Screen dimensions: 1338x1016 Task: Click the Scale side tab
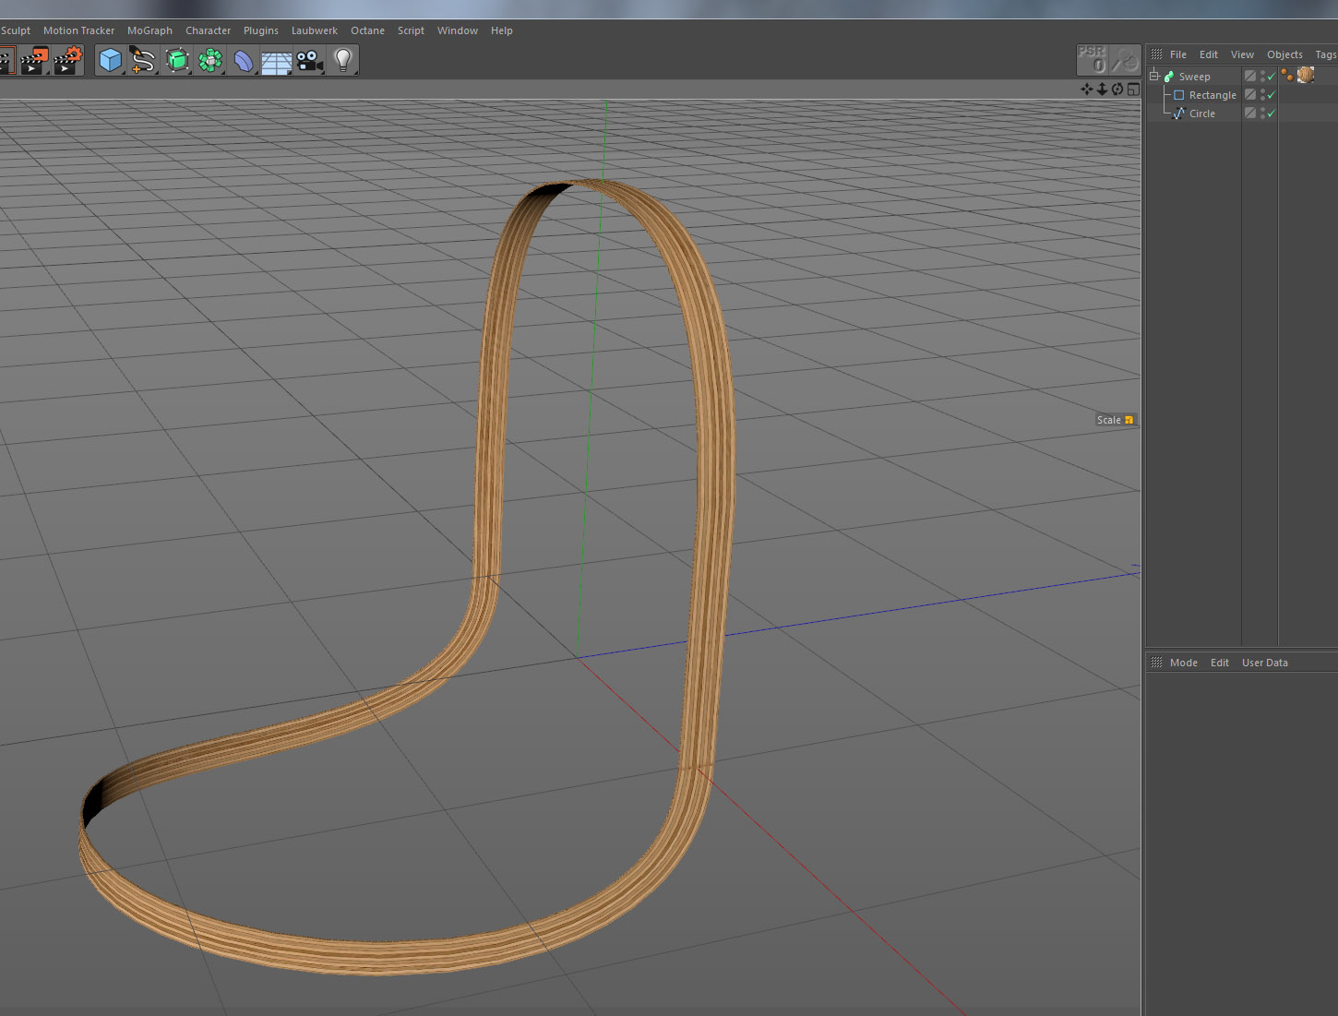point(1116,420)
